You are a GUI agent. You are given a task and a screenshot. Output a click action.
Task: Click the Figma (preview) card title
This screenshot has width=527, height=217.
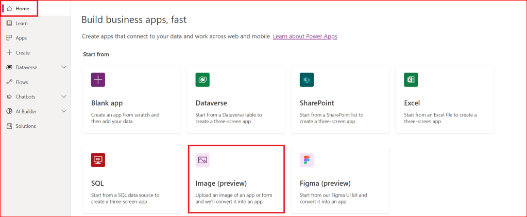[325, 183]
